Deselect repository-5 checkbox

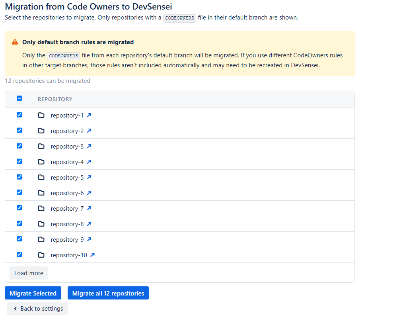point(19,177)
